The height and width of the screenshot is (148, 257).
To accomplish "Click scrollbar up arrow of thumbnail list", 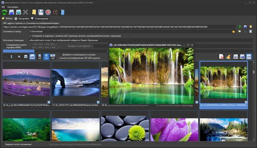I will 254,62.
